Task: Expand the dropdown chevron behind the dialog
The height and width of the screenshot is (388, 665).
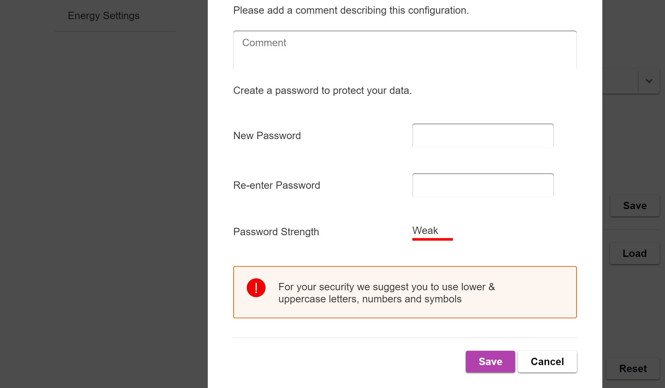Action: coord(649,81)
